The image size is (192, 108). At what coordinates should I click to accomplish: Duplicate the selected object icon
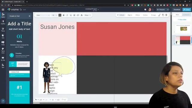point(163,15)
